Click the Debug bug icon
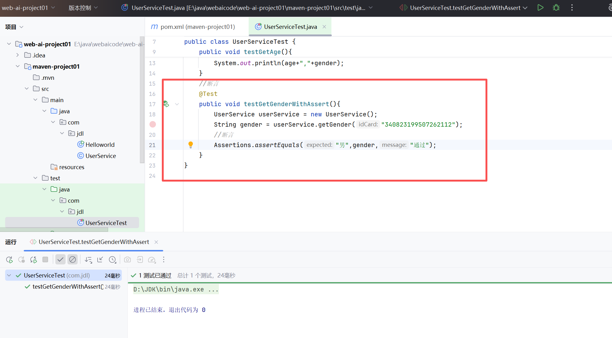Screen dimensions: 612x338 click(556, 8)
